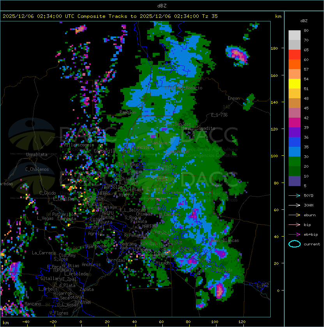
Task: Click the white 30HM arrow in legend
Action: pos(294,205)
